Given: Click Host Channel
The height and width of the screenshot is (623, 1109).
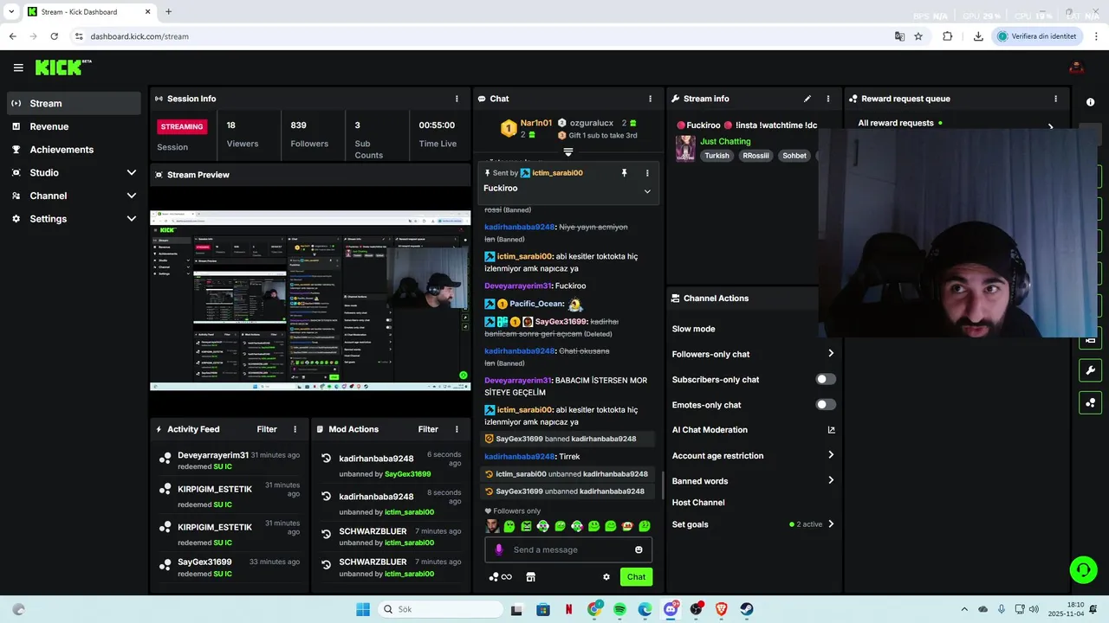Looking at the screenshot, I should point(698,503).
